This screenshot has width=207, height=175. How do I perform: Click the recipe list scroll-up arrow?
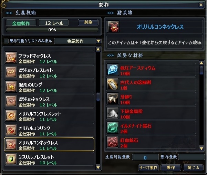pos(98,49)
